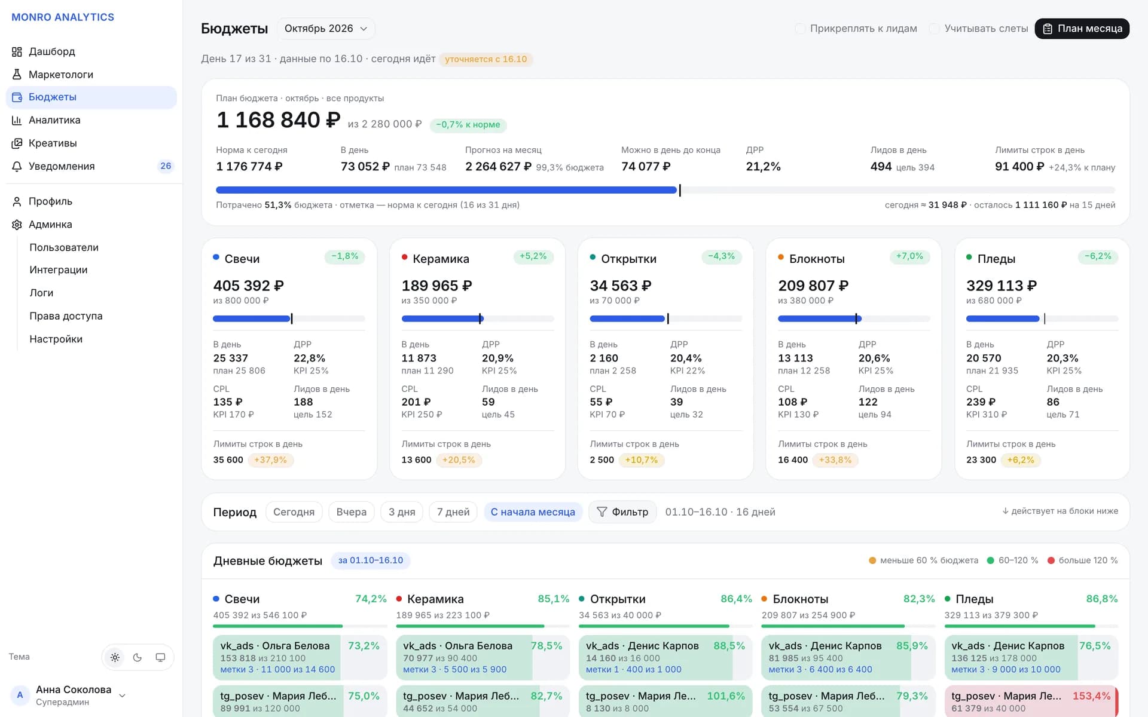The width and height of the screenshot is (1148, 717).
Task: Open the Дашборд dashboard icon
Action: point(17,51)
